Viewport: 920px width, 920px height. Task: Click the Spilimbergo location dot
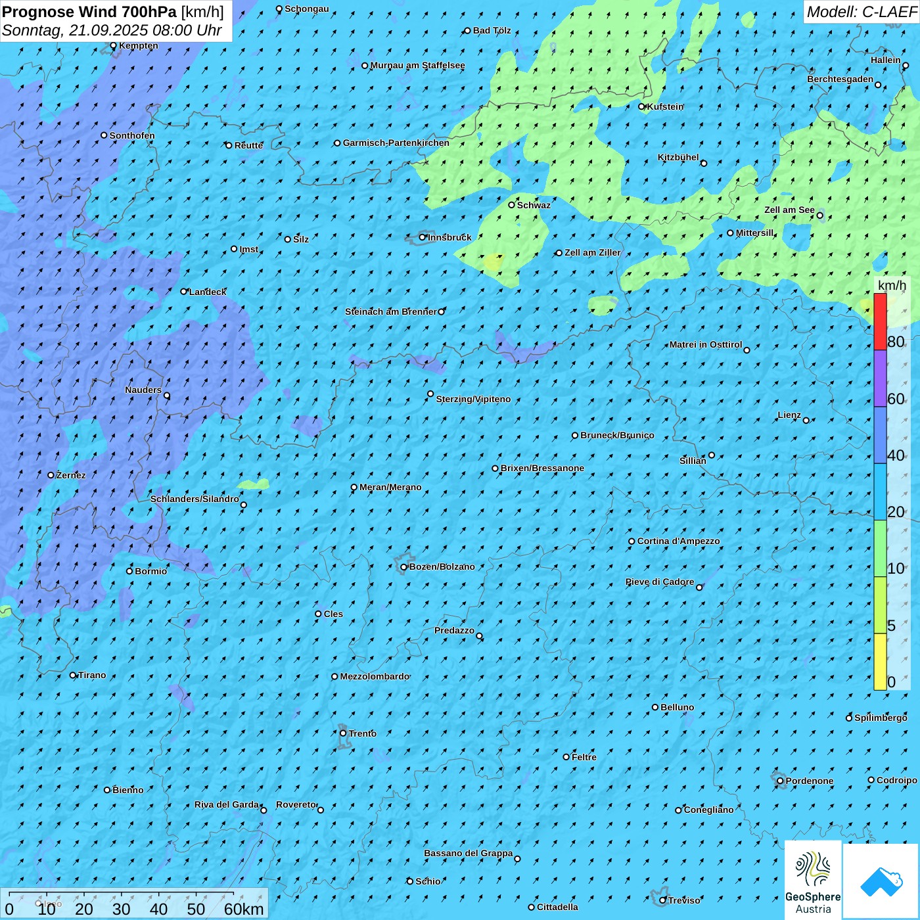(849, 718)
